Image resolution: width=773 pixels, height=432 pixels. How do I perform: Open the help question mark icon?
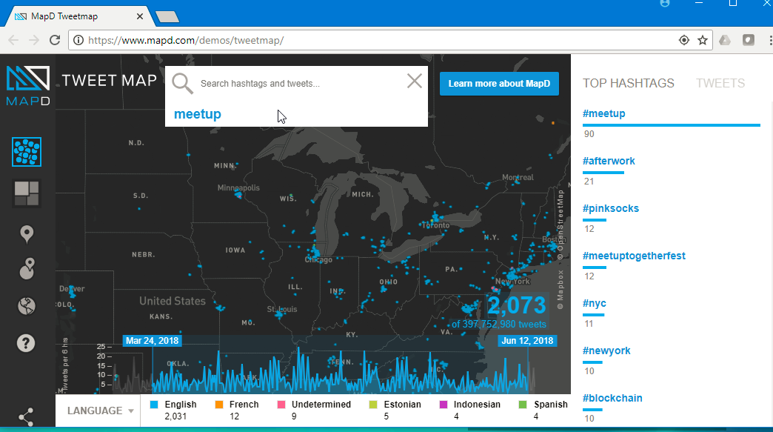tap(26, 343)
